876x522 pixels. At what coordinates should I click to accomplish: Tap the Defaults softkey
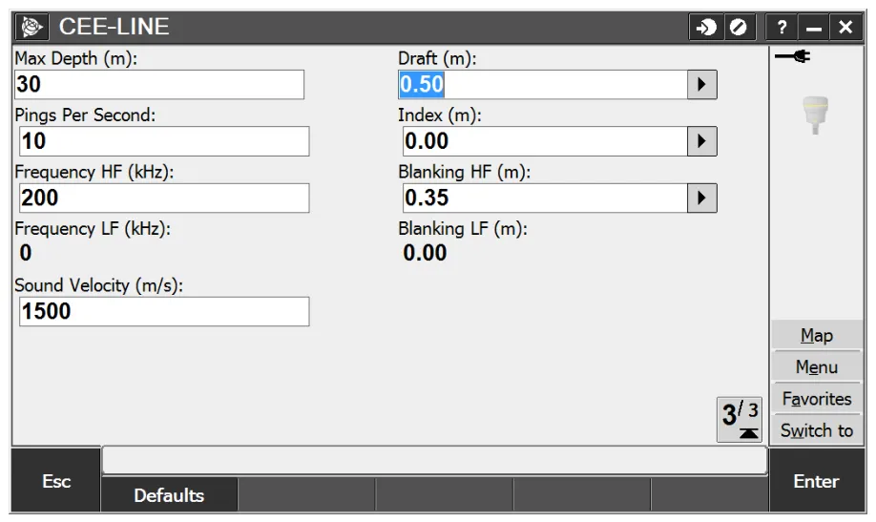click(169, 494)
